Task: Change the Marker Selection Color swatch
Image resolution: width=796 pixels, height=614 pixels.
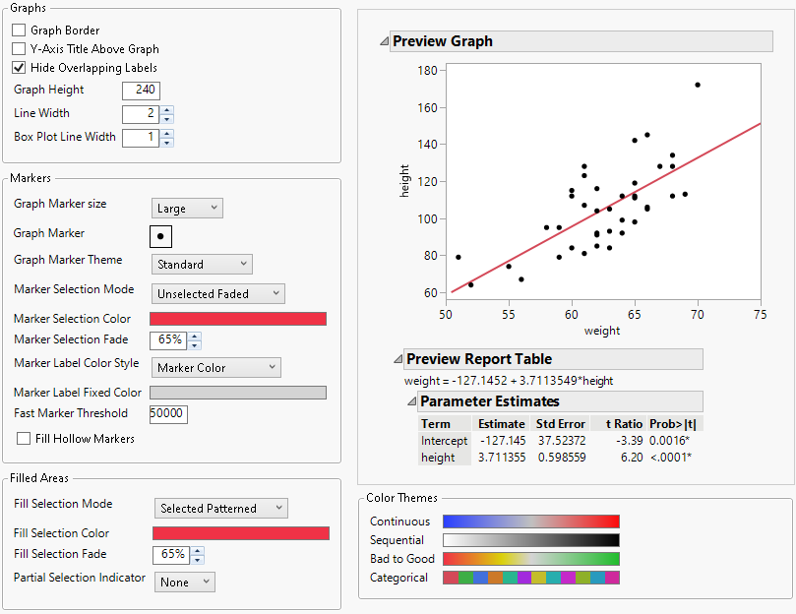Action: 239,318
